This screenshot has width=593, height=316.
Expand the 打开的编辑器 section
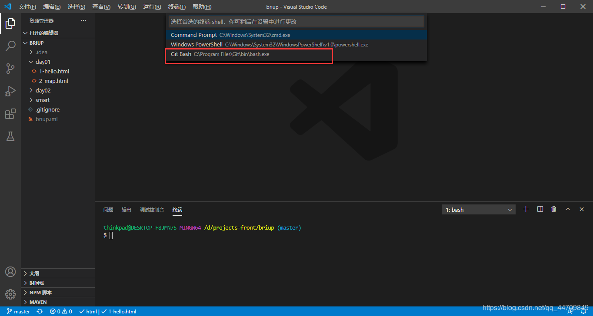click(x=58, y=33)
